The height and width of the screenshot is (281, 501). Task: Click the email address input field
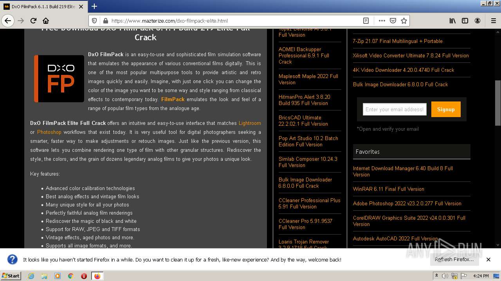click(395, 109)
